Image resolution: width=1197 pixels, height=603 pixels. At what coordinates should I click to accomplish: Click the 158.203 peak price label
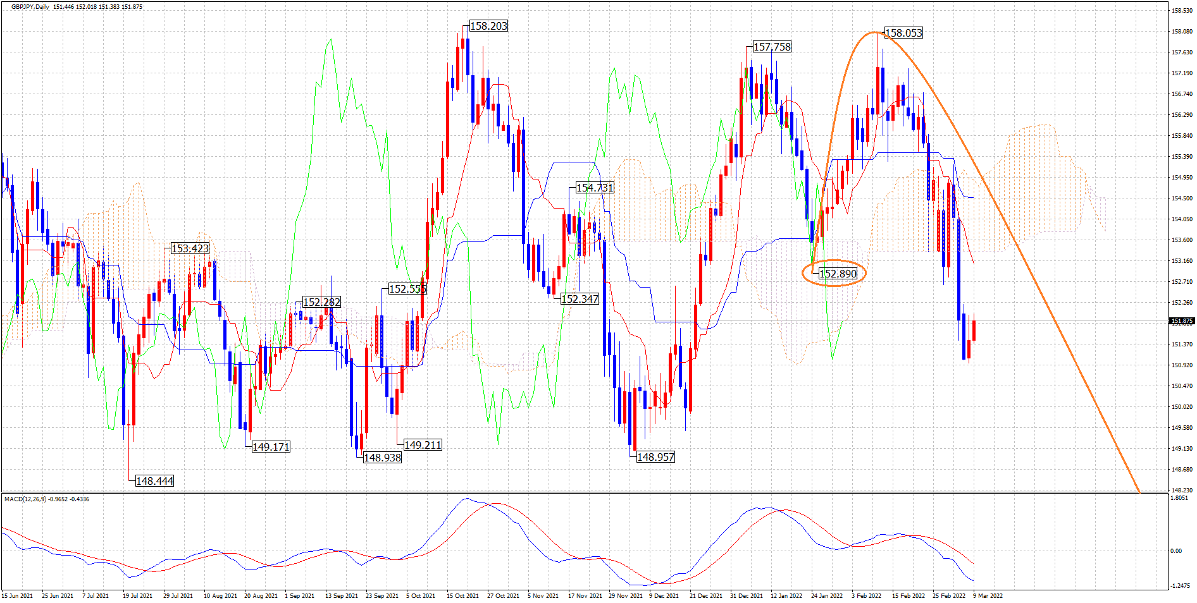(x=488, y=26)
